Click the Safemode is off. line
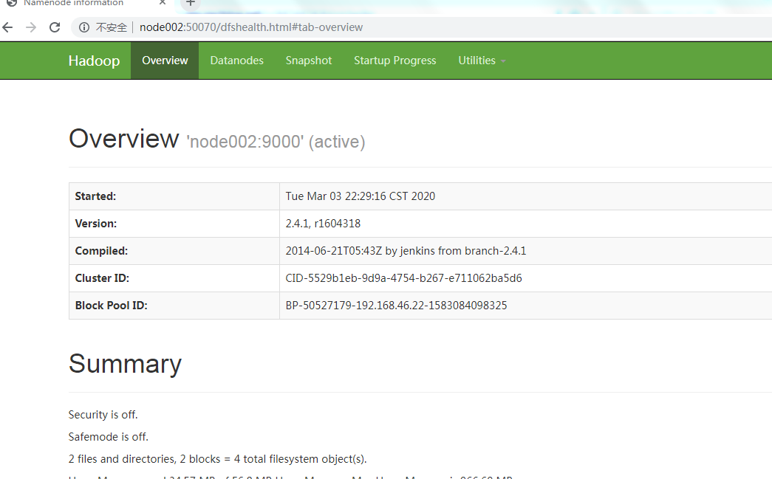The width and height of the screenshot is (772, 479). (x=109, y=437)
